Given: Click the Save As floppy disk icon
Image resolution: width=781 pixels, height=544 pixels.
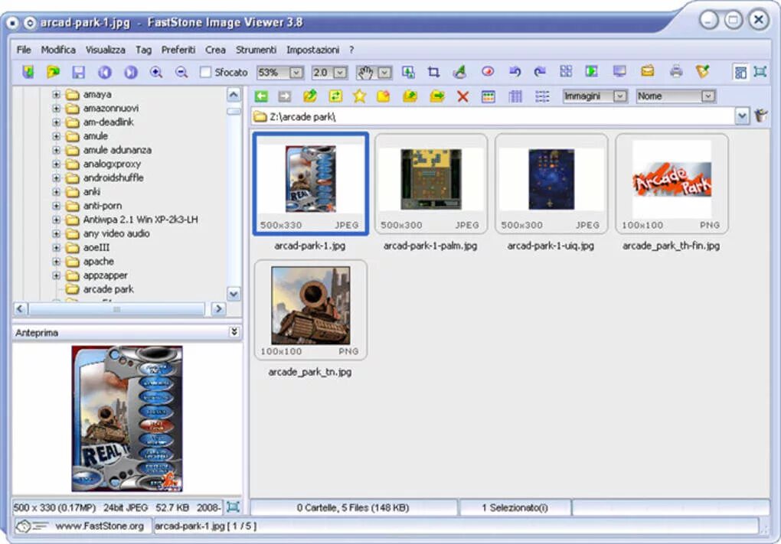Looking at the screenshot, I should click(x=78, y=72).
